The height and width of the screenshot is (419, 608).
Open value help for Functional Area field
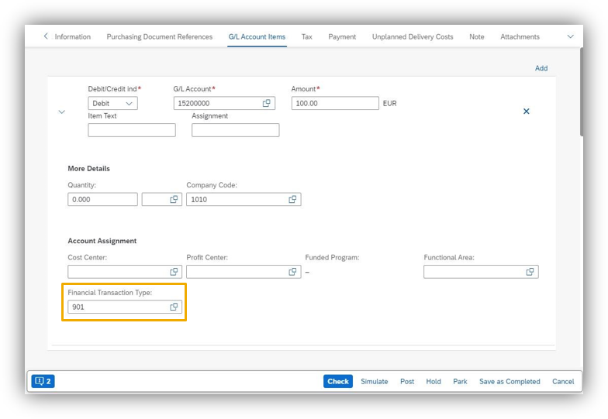[530, 272]
